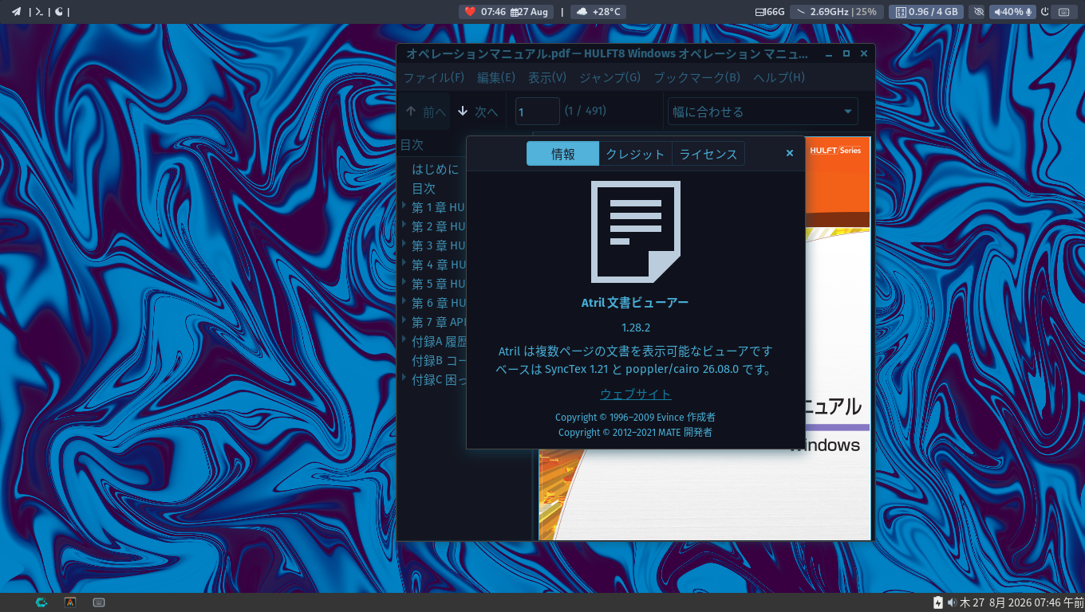The image size is (1085, 612).
Task: Expand the 第 5 章 outline entry
Action: tap(404, 283)
